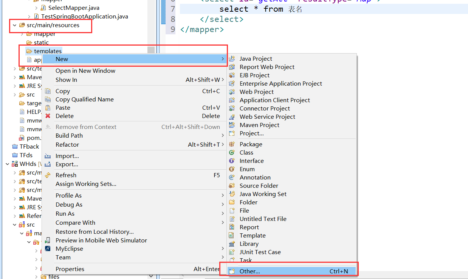Expand the SelectMapper.java node
This screenshot has height=279, width=468.
click(36, 8)
